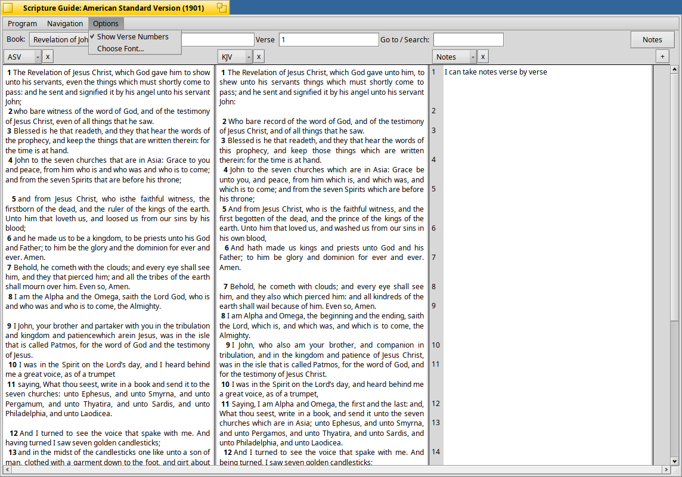Click the Book: label
This screenshot has width=682, height=477.
15,39
